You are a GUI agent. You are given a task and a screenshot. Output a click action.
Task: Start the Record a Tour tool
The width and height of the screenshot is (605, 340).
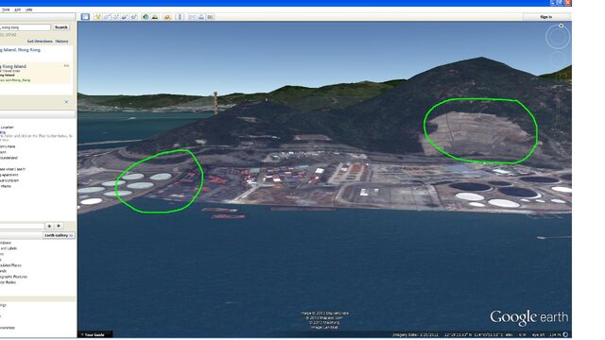[133, 17]
